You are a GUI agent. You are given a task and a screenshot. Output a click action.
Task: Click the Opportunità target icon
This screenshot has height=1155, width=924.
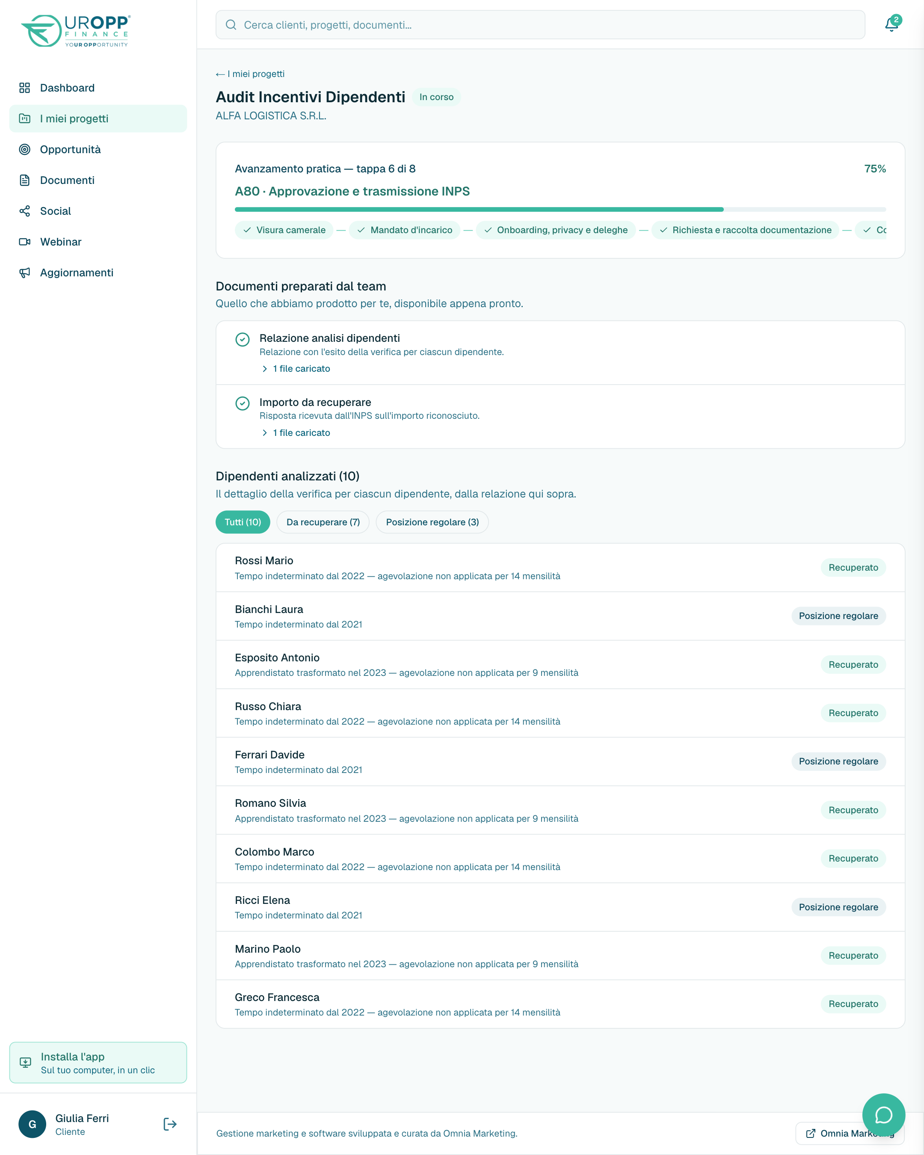tap(25, 149)
